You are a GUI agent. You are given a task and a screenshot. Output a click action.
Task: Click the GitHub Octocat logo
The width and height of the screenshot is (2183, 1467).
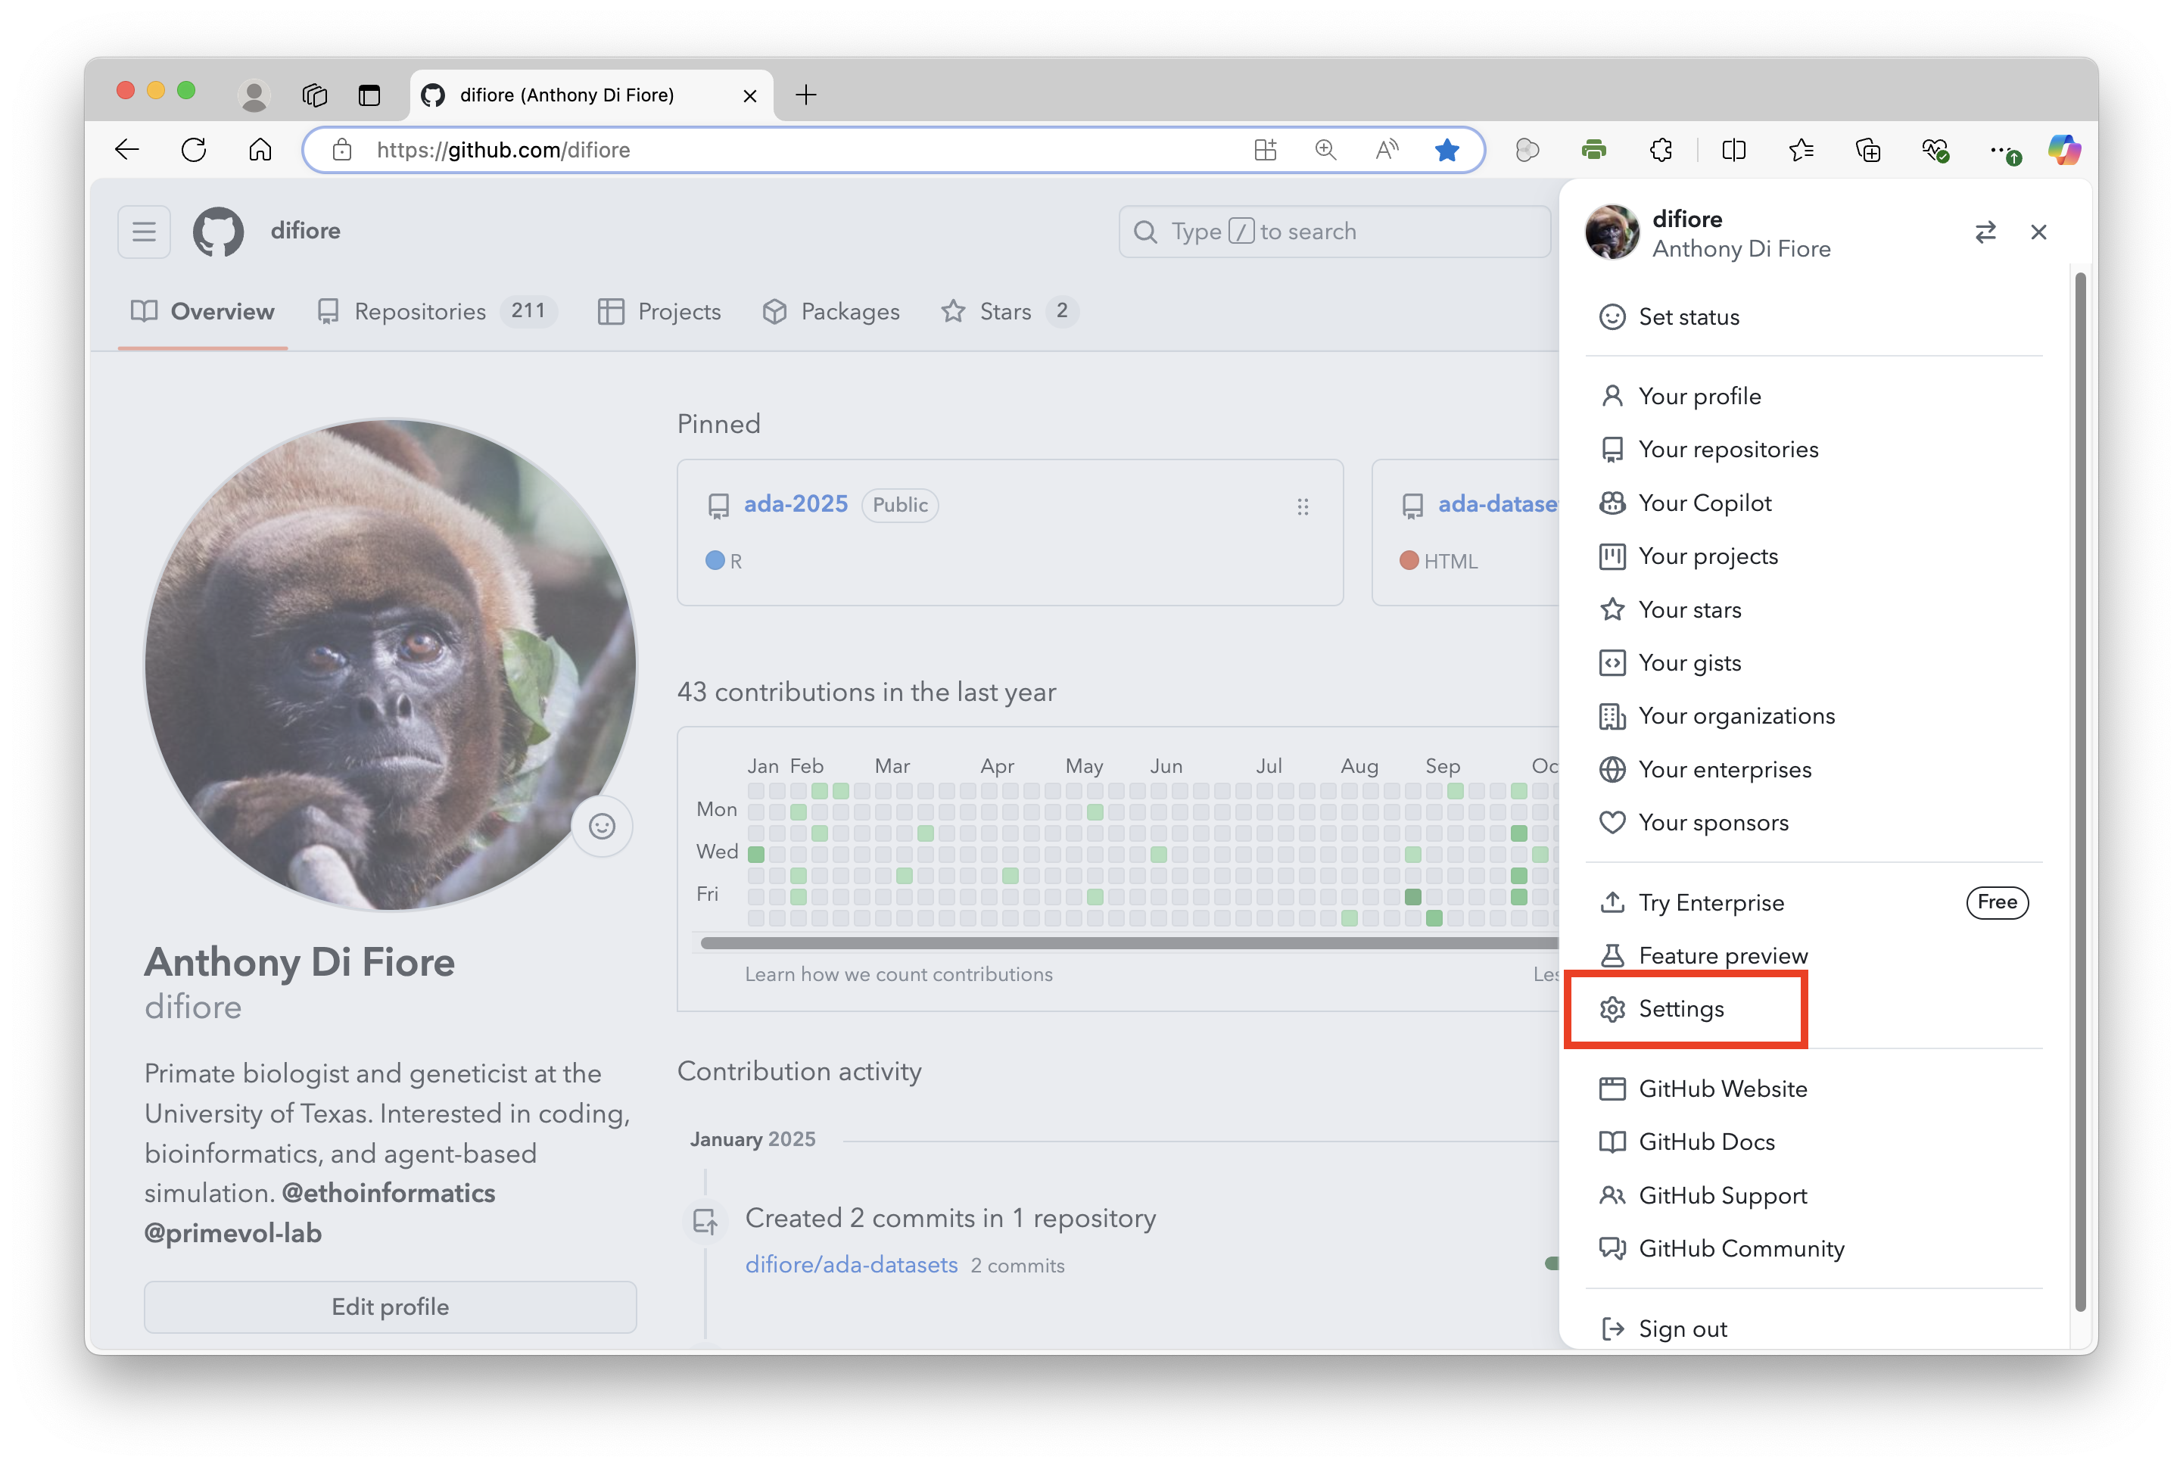[218, 231]
